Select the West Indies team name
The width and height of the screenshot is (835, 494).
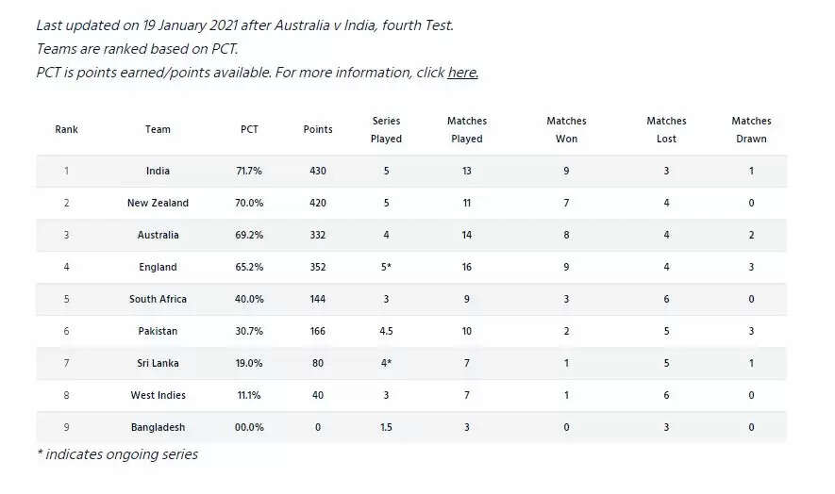pyautogui.click(x=158, y=395)
